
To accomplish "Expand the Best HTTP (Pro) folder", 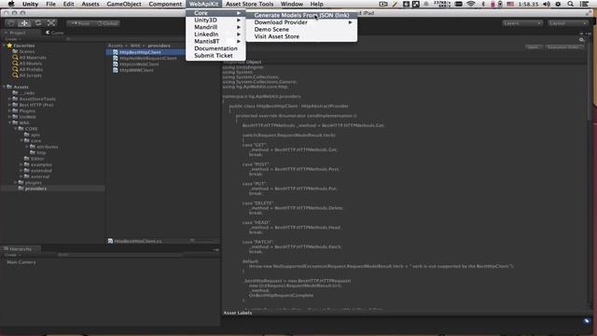I will coord(9,105).
